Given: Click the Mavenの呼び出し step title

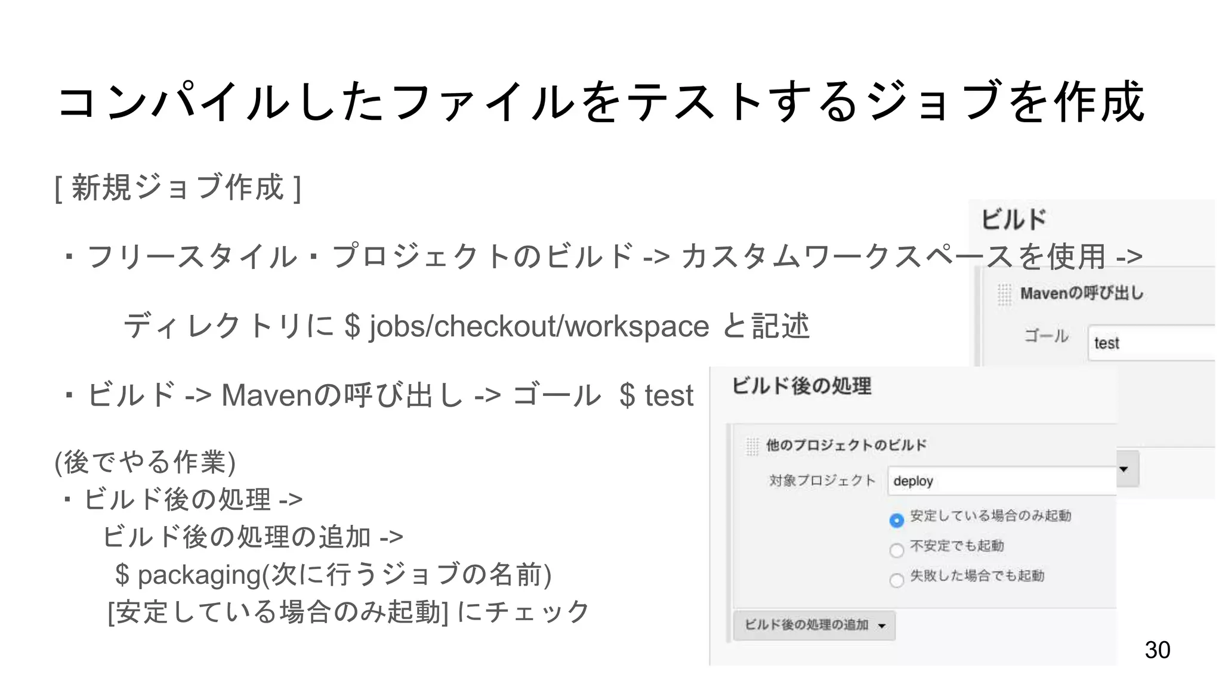Looking at the screenshot, I should pyautogui.click(x=1081, y=293).
